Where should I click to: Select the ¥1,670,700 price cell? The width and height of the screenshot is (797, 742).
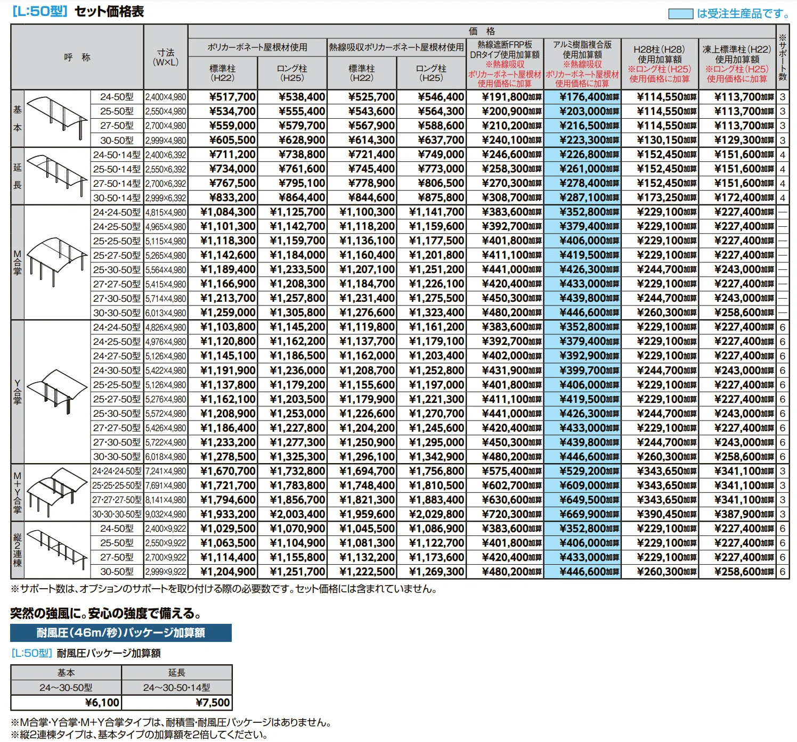pyautogui.click(x=223, y=471)
